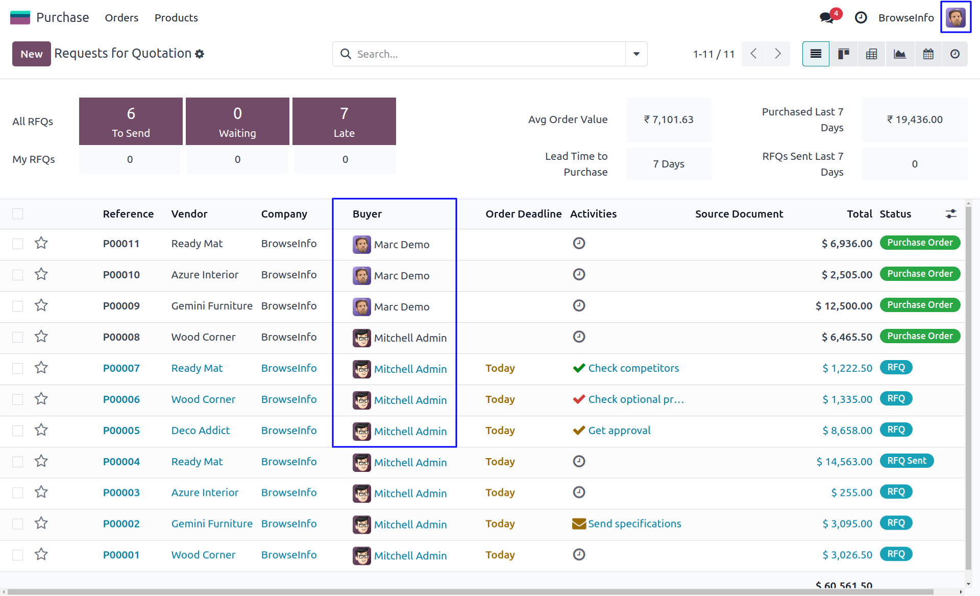Screen dimensions: 980x596
Task: Open the Graph view
Action: (x=899, y=54)
